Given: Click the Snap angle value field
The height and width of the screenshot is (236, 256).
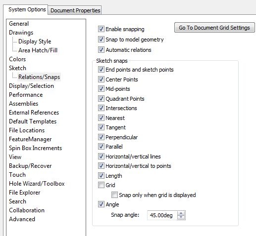Looking at the screenshot, I should tap(162, 215).
